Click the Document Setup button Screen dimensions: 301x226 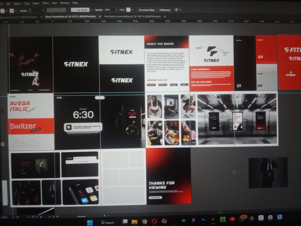[x=146, y=10]
